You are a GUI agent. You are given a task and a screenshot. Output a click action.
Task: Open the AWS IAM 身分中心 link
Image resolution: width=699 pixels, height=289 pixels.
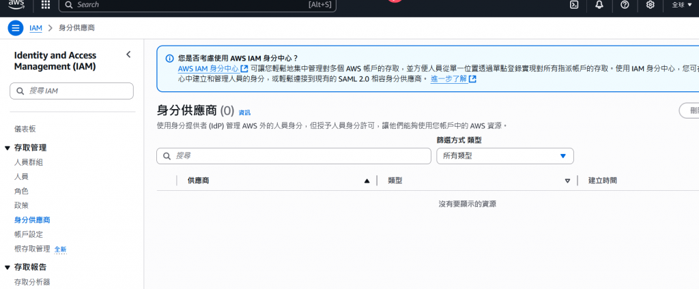coord(213,69)
